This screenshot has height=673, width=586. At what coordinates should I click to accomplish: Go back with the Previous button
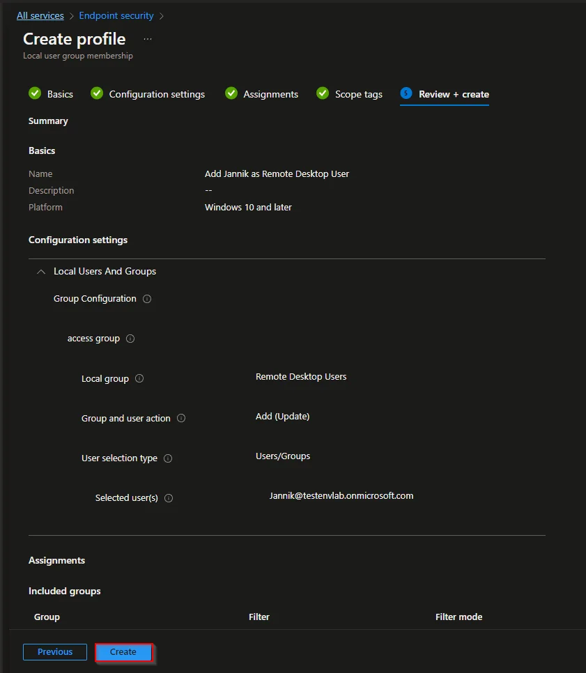tap(55, 652)
